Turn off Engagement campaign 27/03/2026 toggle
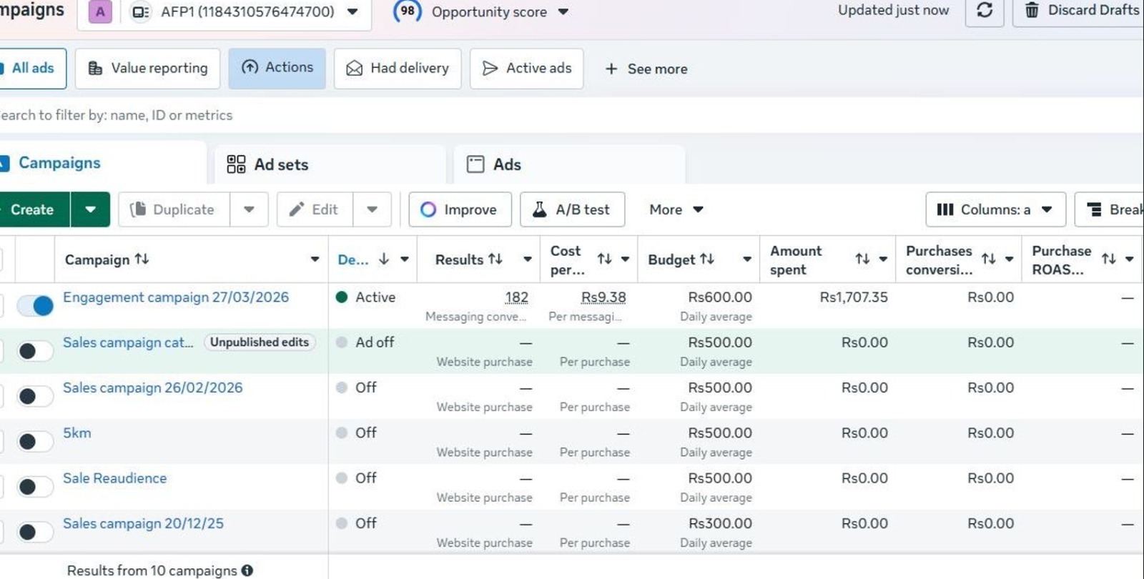This screenshot has height=579, width=1144. [35, 306]
